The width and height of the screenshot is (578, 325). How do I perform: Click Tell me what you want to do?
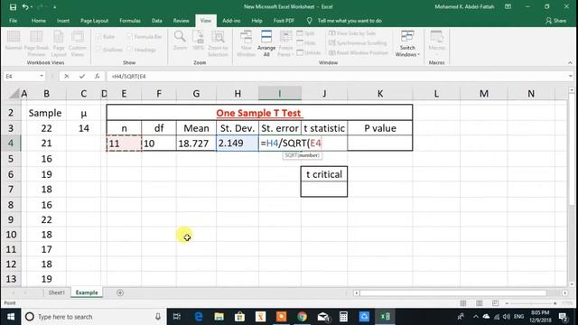(350, 21)
